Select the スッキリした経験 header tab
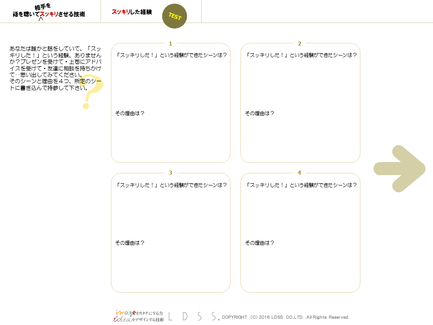 pyautogui.click(x=132, y=12)
